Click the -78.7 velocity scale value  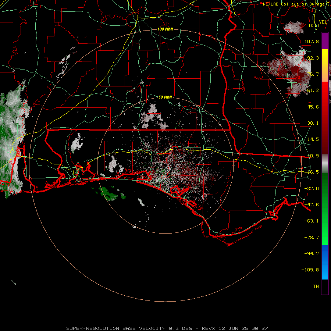click(312, 238)
